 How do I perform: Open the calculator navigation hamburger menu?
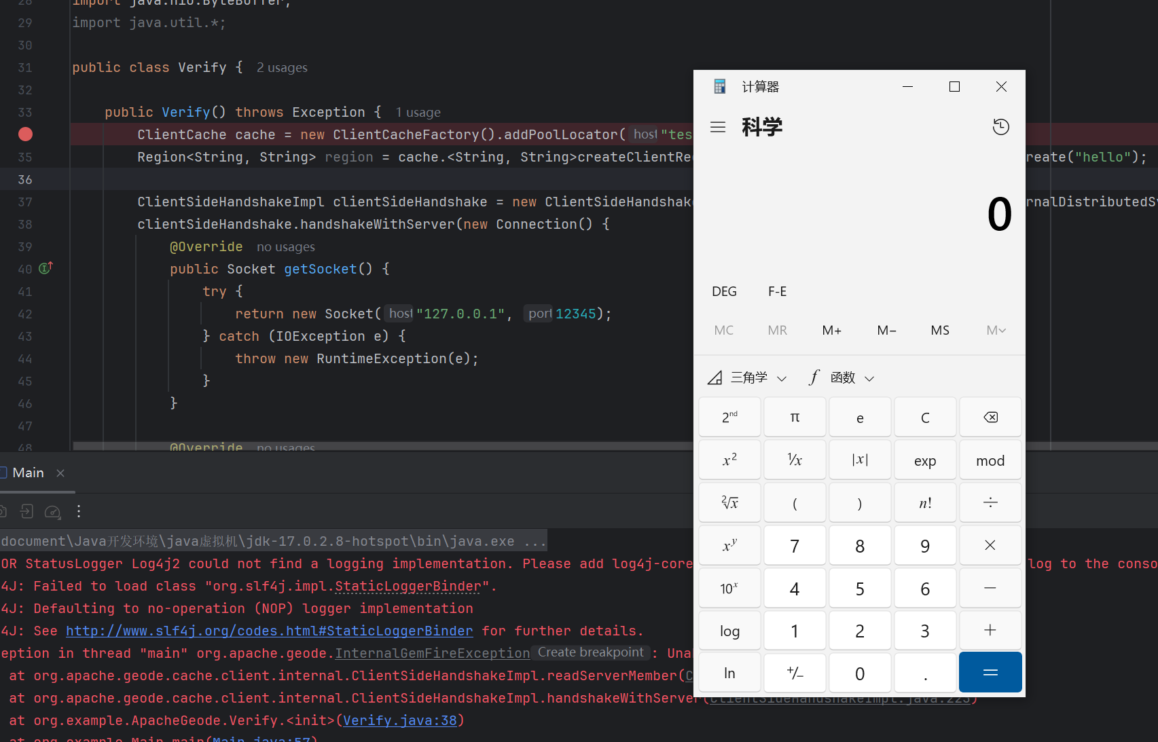coord(718,127)
